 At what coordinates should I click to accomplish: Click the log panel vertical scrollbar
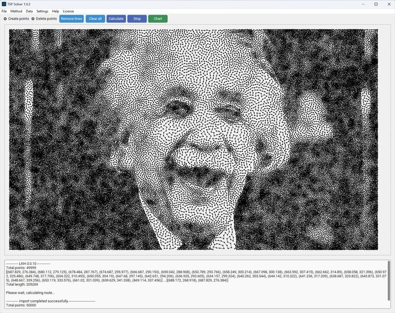(x=389, y=276)
